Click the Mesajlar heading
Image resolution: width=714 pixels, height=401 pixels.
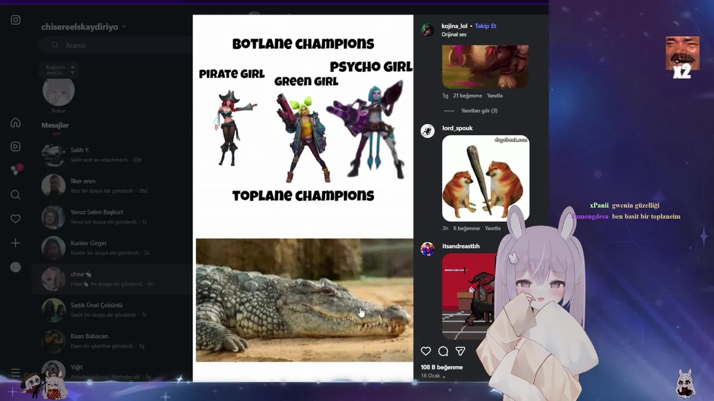tap(55, 125)
